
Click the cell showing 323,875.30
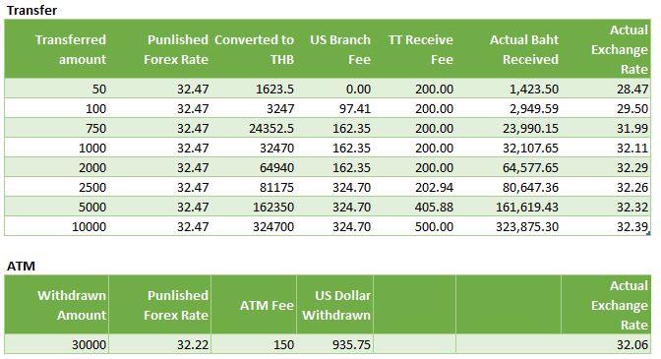coord(509,227)
